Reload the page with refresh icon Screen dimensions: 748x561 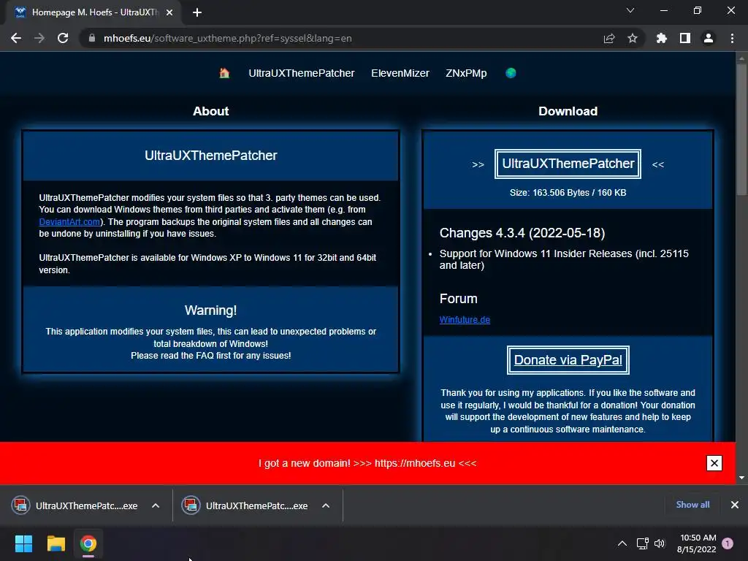click(63, 38)
